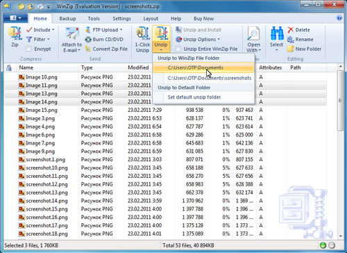Select file Image 3.png
Viewport: 347px width, 253px height.
point(40,119)
